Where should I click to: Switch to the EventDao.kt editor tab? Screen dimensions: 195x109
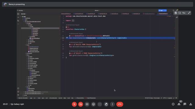click(125, 14)
